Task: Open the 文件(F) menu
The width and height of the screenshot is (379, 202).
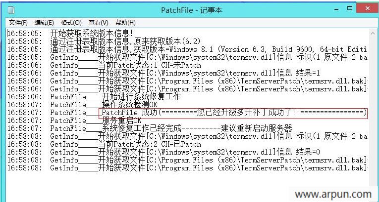Action: tap(18, 23)
